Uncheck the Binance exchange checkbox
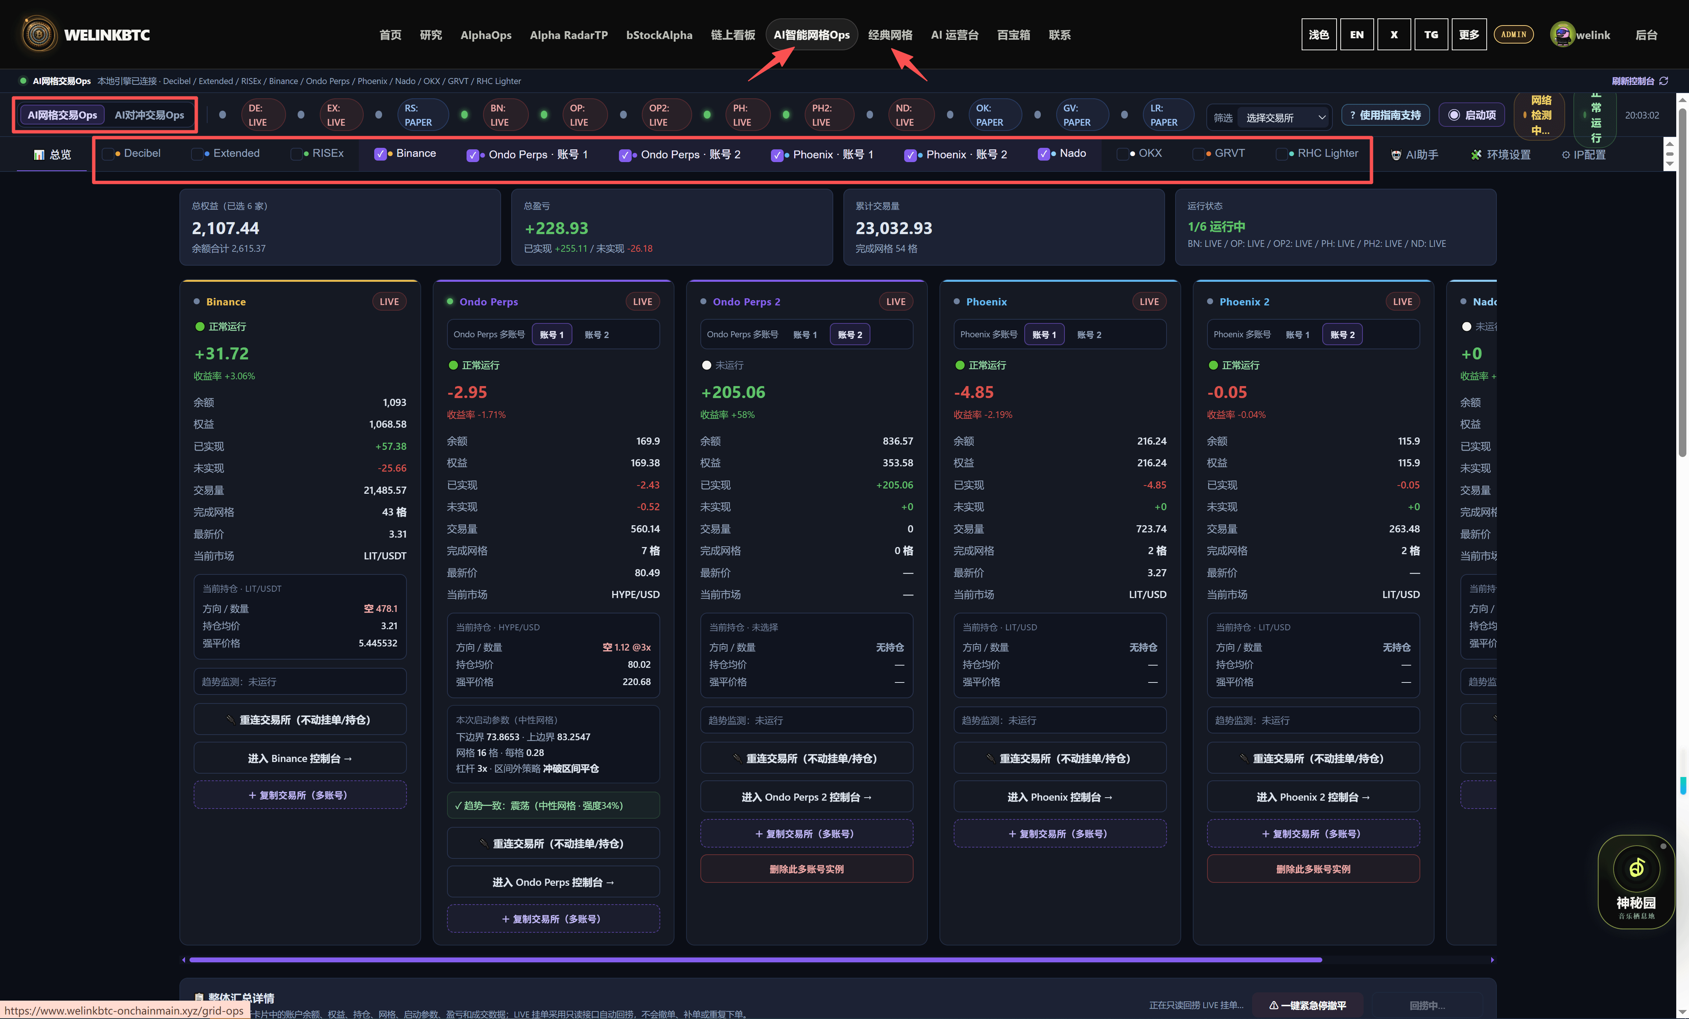This screenshot has width=1689, height=1019. (x=380, y=154)
